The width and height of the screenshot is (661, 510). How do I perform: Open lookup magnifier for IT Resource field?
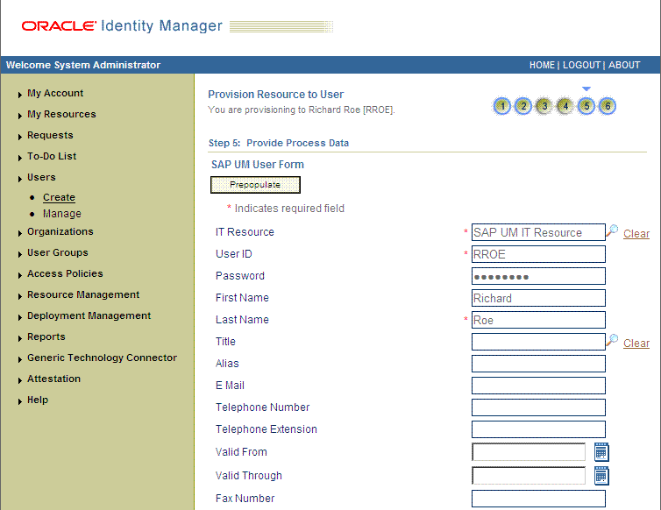click(612, 230)
